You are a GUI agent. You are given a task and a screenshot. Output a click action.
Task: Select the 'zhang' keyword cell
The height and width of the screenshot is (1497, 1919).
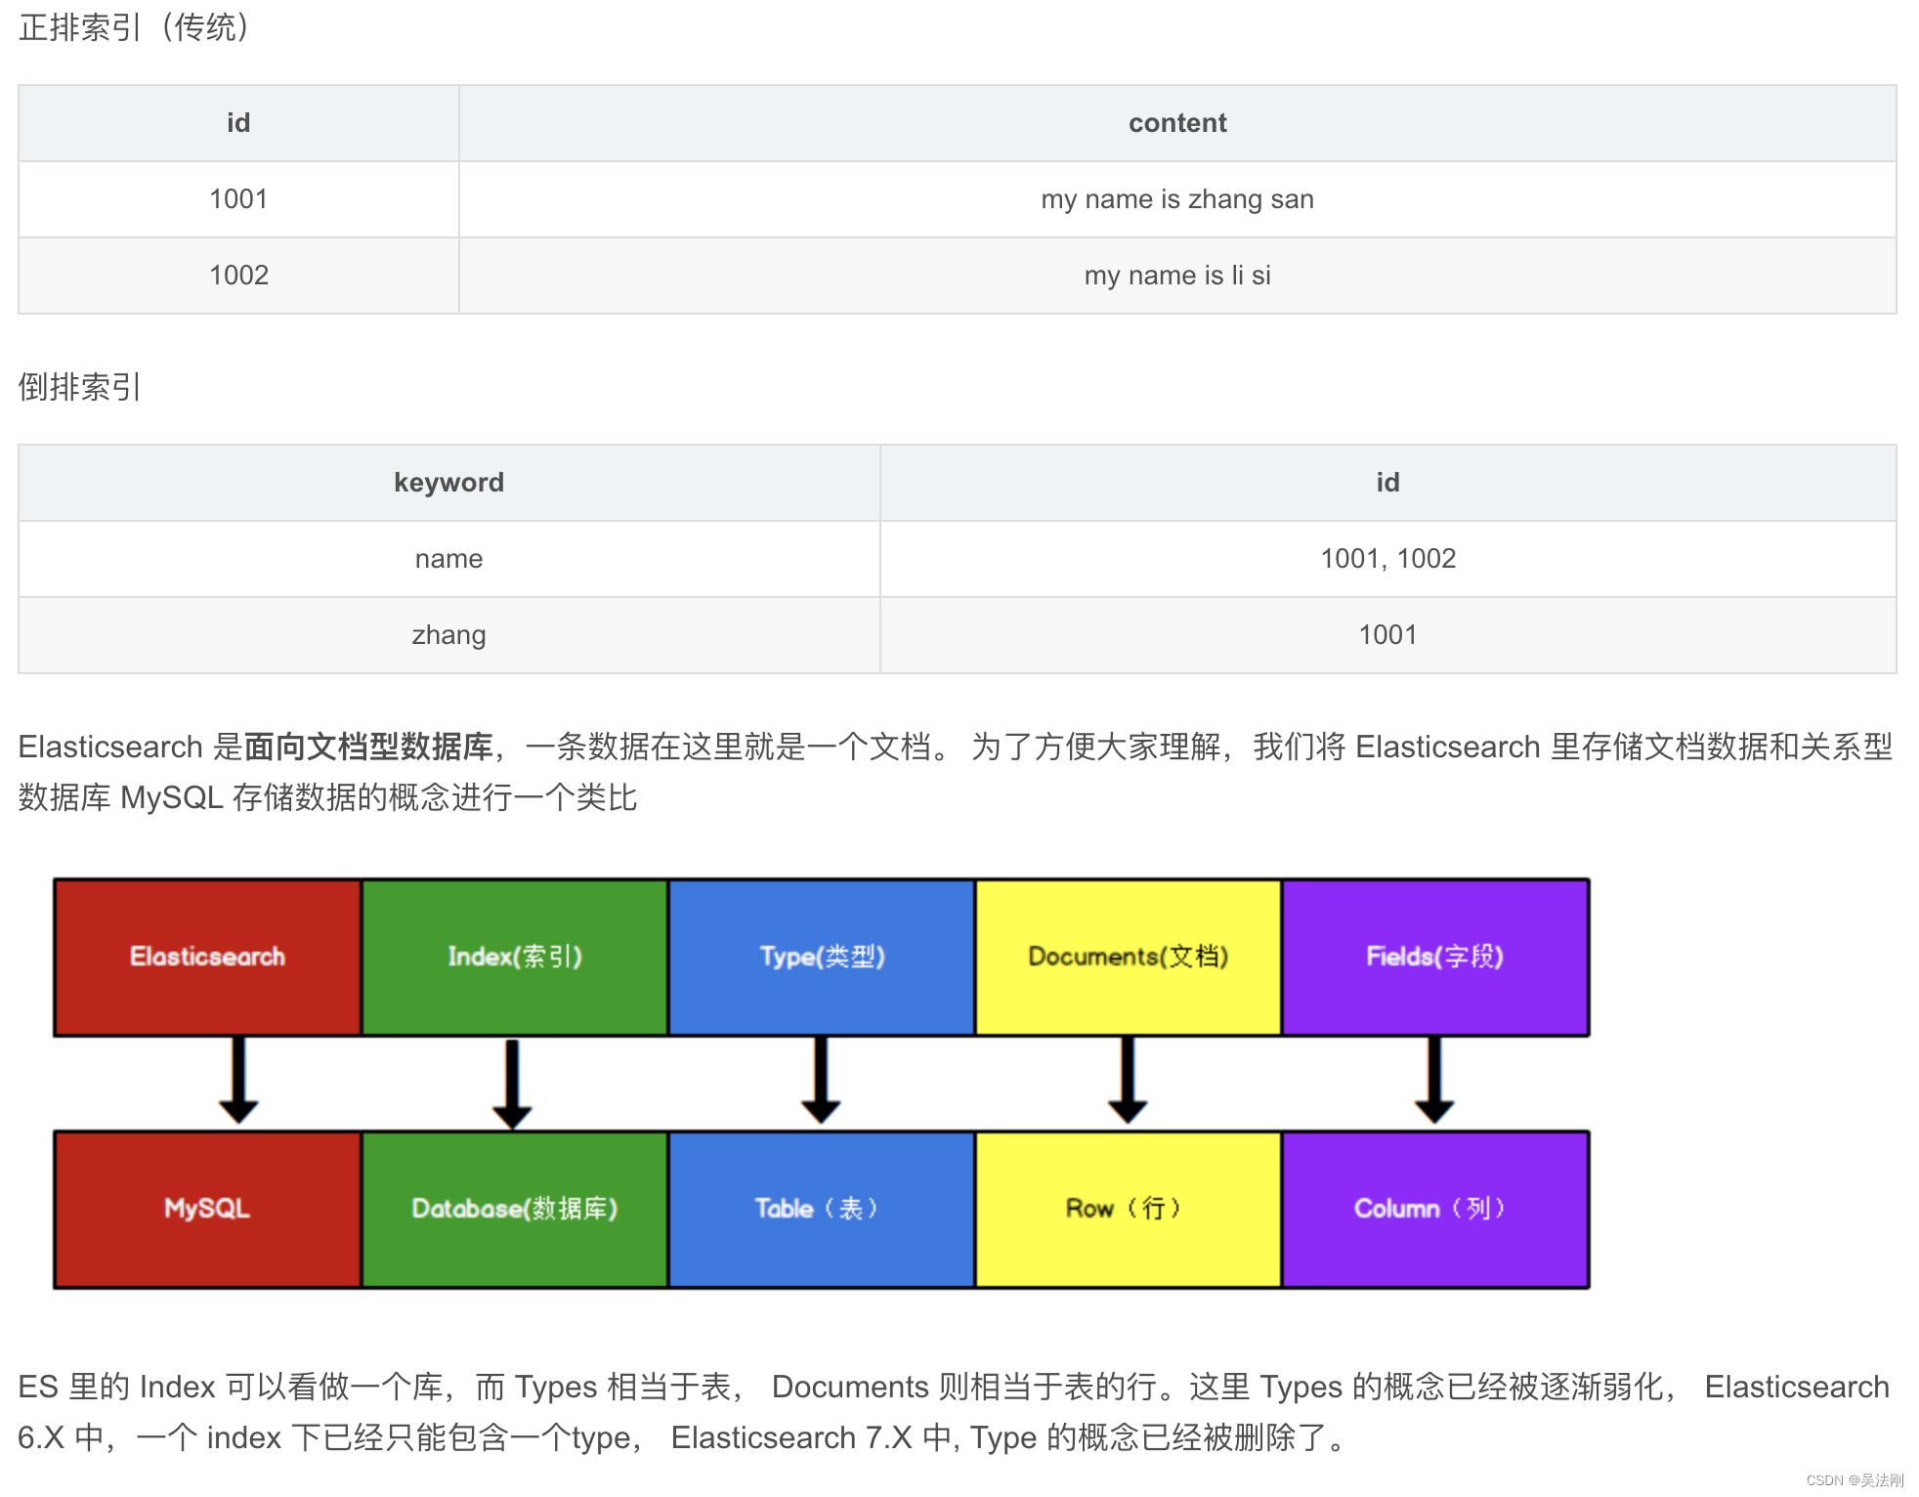tap(448, 635)
